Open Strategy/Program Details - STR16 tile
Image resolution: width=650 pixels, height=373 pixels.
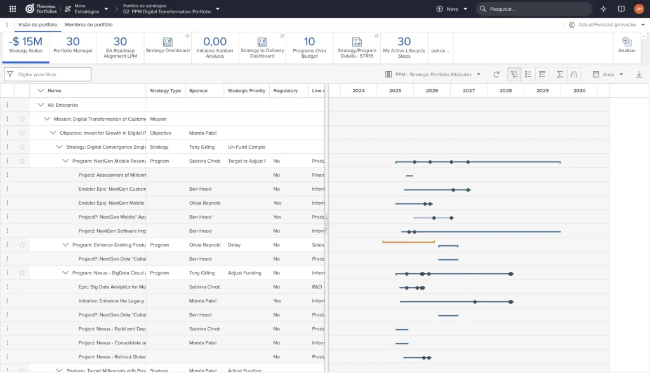pos(357,48)
